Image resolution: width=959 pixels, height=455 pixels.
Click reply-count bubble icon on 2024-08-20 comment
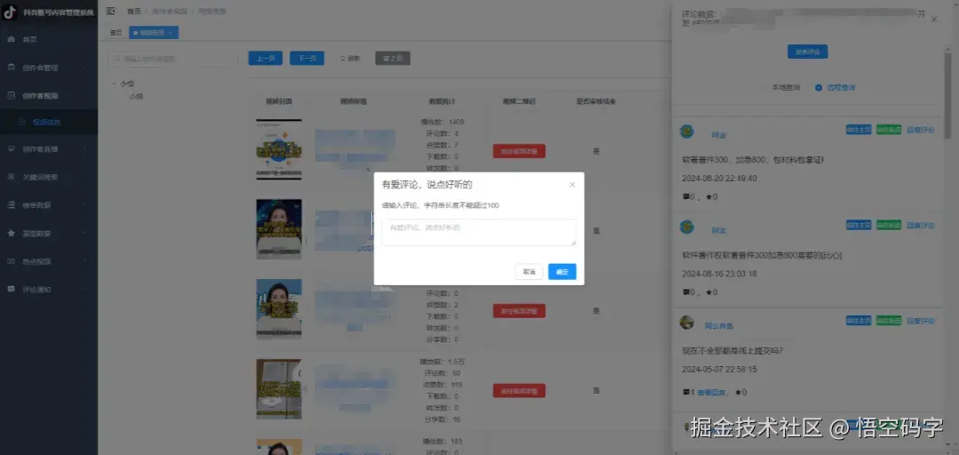(686, 197)
